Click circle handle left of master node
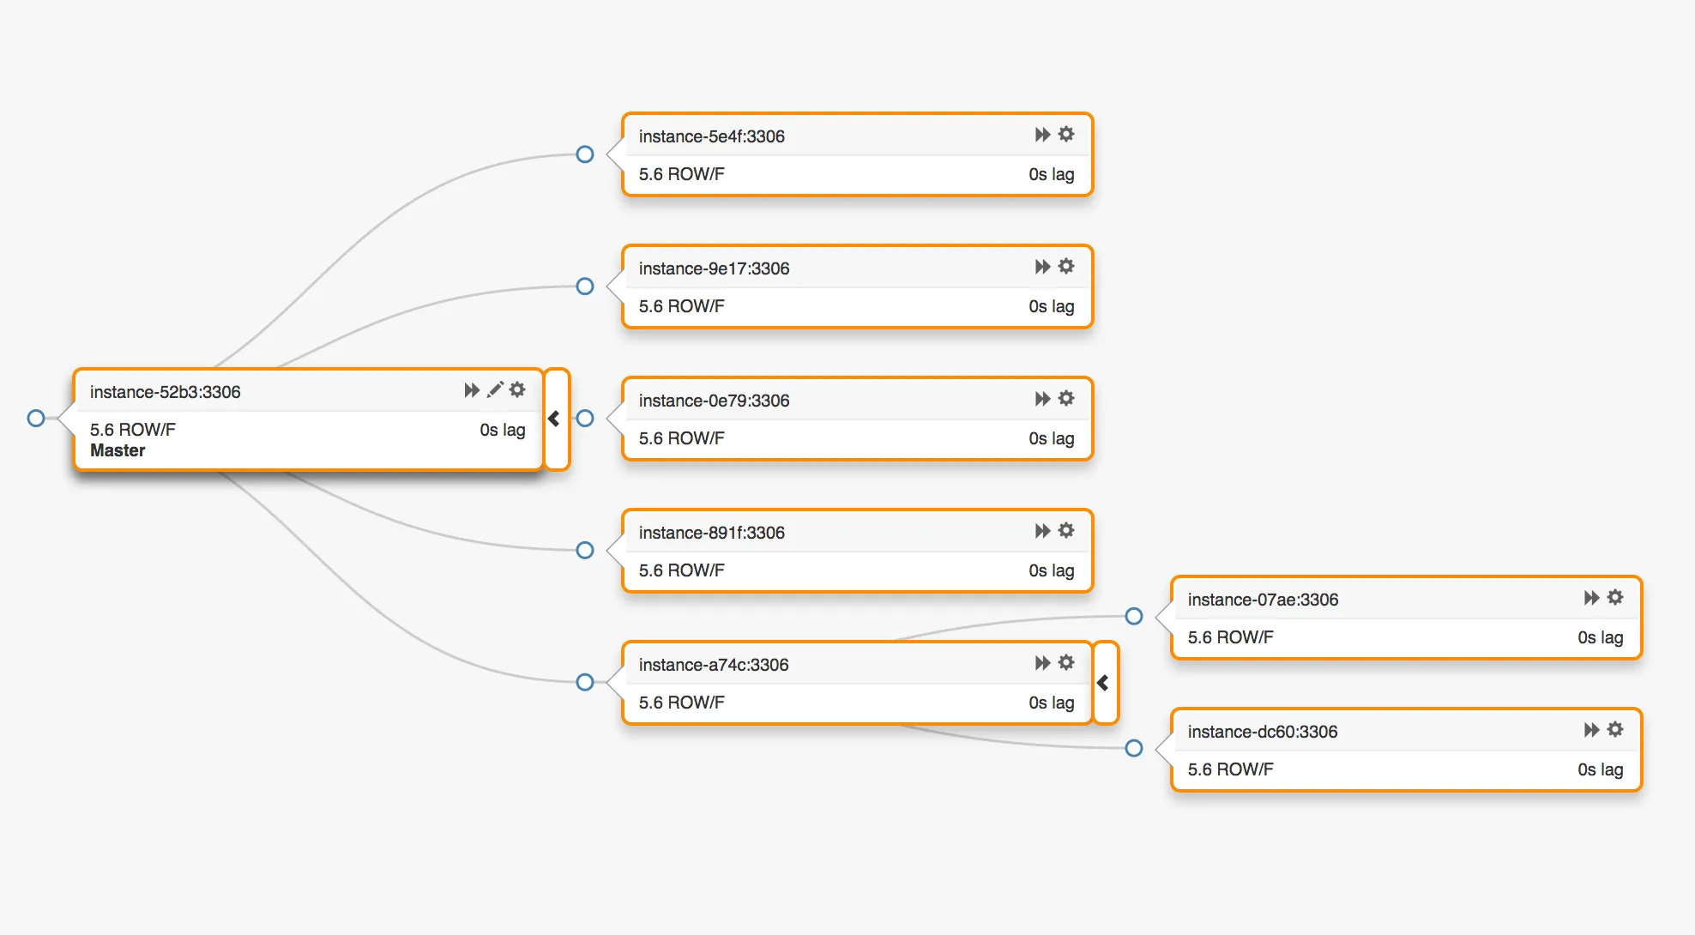The width and height of the screenshot is (1695, 935). (36, 419)
